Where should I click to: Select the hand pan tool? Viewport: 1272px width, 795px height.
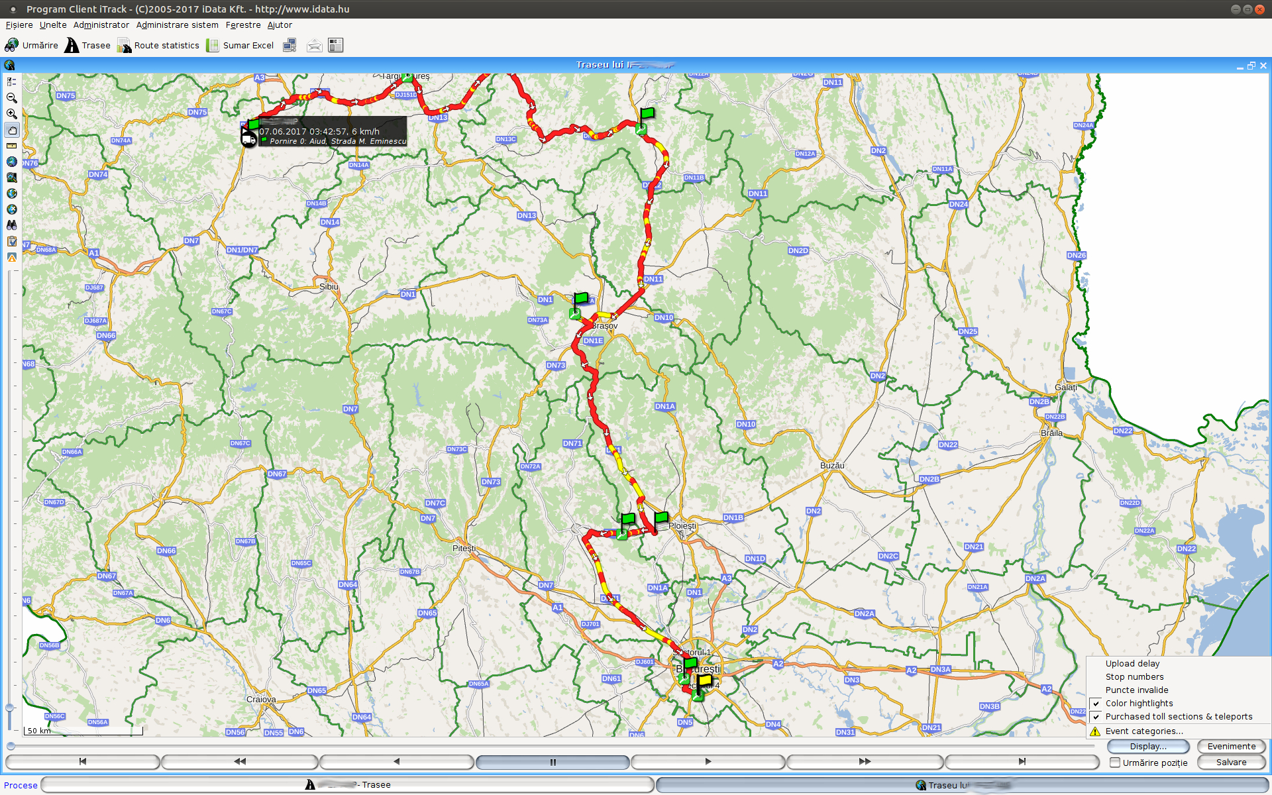point(12,131)
